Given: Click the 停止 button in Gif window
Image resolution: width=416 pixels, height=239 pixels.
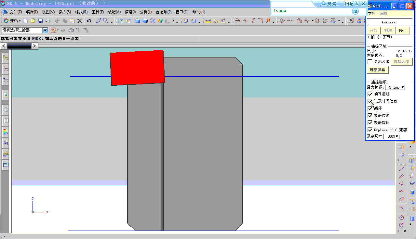Looking at the screenshot, I should [x=403, y=31].
